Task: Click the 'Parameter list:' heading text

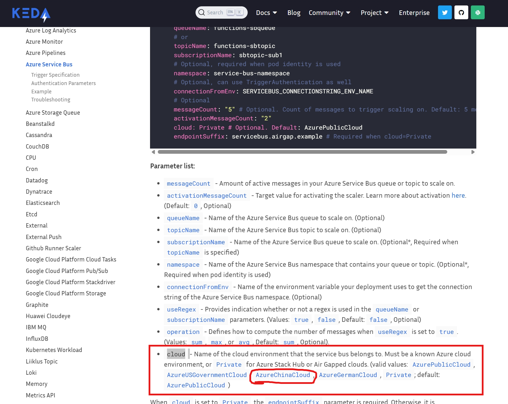Action: pyautogui.click(x=173, y=166)
